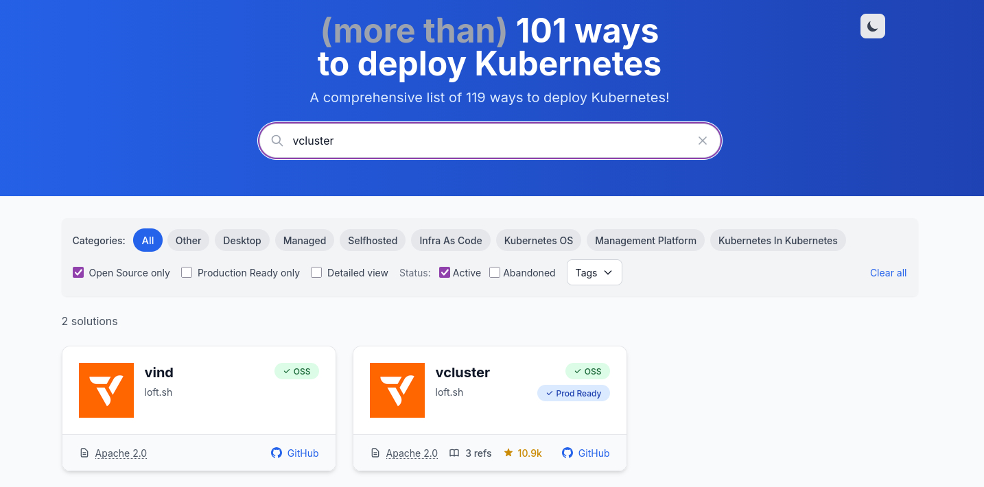Clear the search with the X icon
This screenshot has width=984, height=487.
(702, 141)
